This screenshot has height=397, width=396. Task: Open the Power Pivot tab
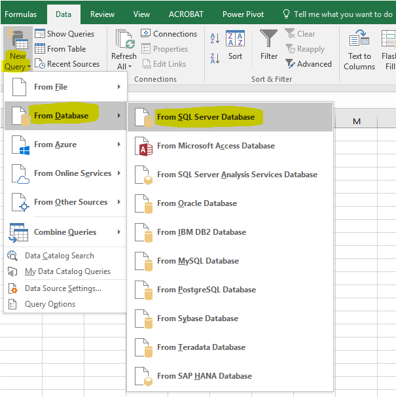pyautogui.click(x=243, y=14)
